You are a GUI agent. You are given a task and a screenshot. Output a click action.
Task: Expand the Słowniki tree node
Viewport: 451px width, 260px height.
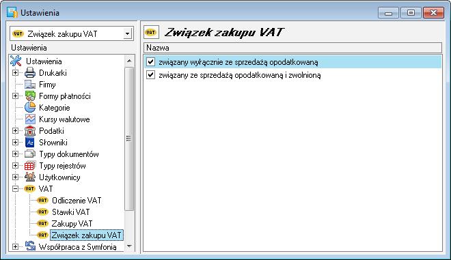(15, 142)
